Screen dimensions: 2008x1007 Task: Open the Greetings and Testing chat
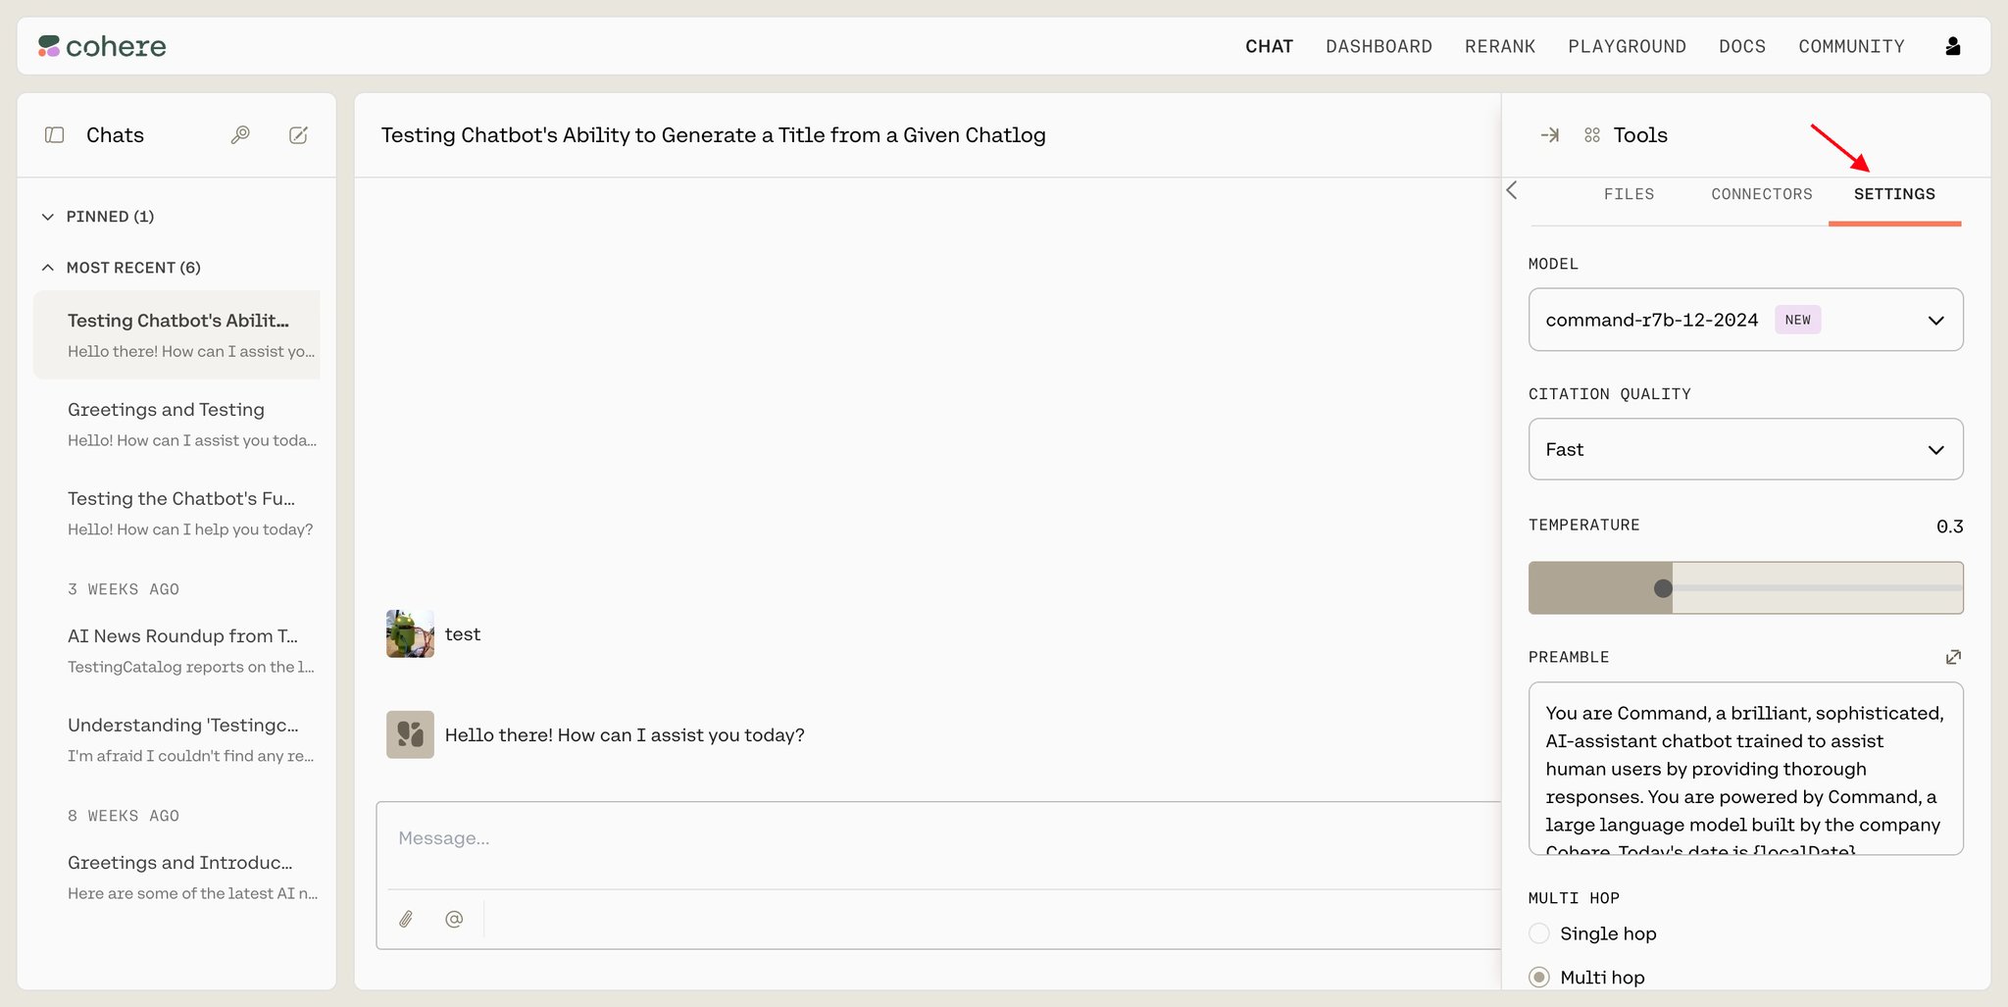click(177, 424)
